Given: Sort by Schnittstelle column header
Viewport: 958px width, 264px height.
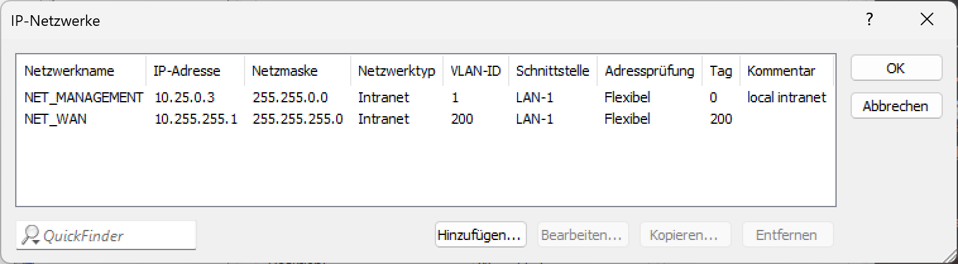Looking at the screenshot, I should pos(553,71).
